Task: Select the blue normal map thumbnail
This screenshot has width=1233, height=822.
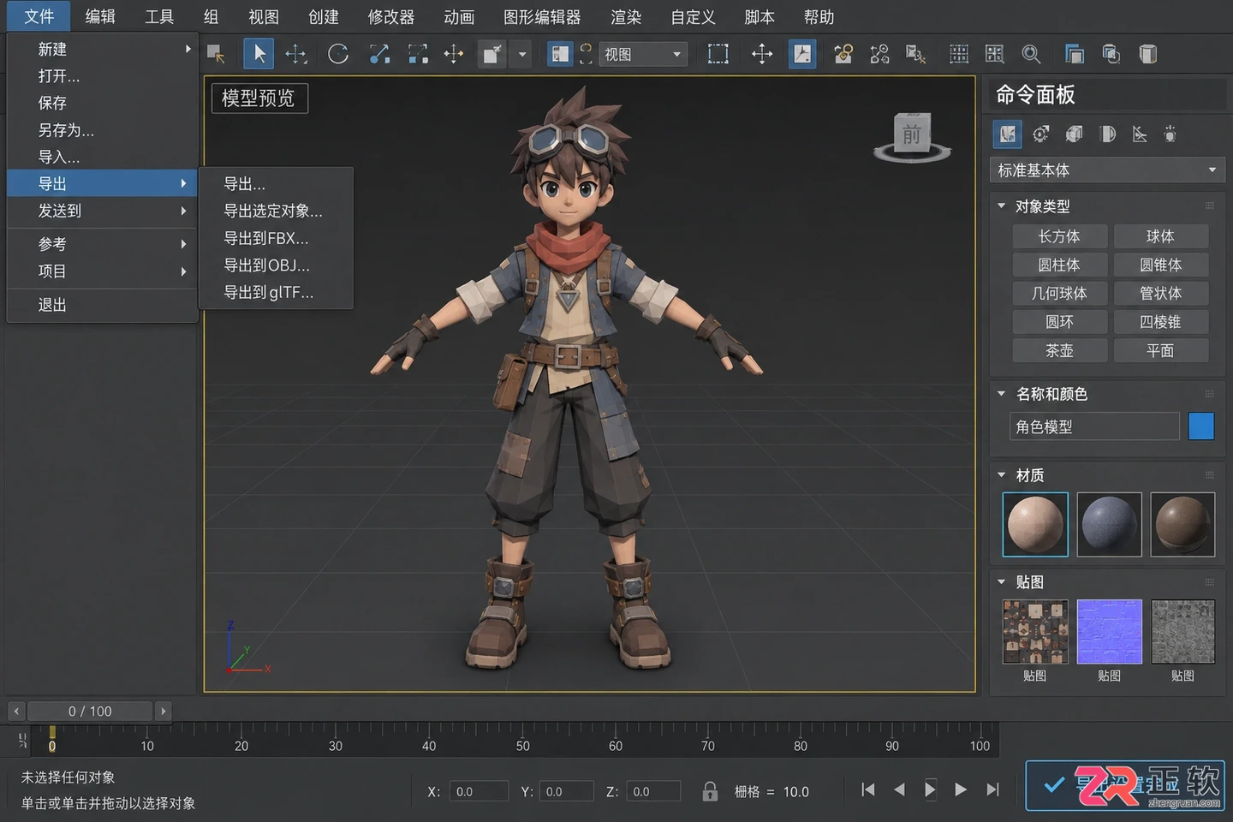Action: pyautogui.click(x=1109, y=632)
